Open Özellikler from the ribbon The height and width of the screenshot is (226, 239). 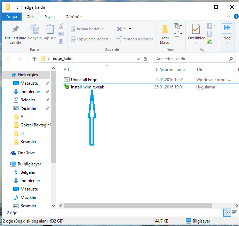click(196, 30)
